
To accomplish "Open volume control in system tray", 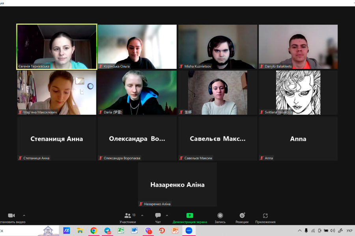I will click(x=333, y=230).
